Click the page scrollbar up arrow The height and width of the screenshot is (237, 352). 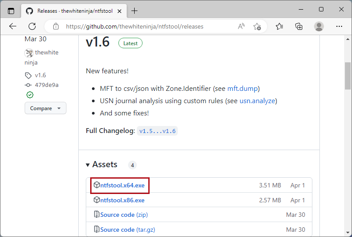tap(348, 39)
